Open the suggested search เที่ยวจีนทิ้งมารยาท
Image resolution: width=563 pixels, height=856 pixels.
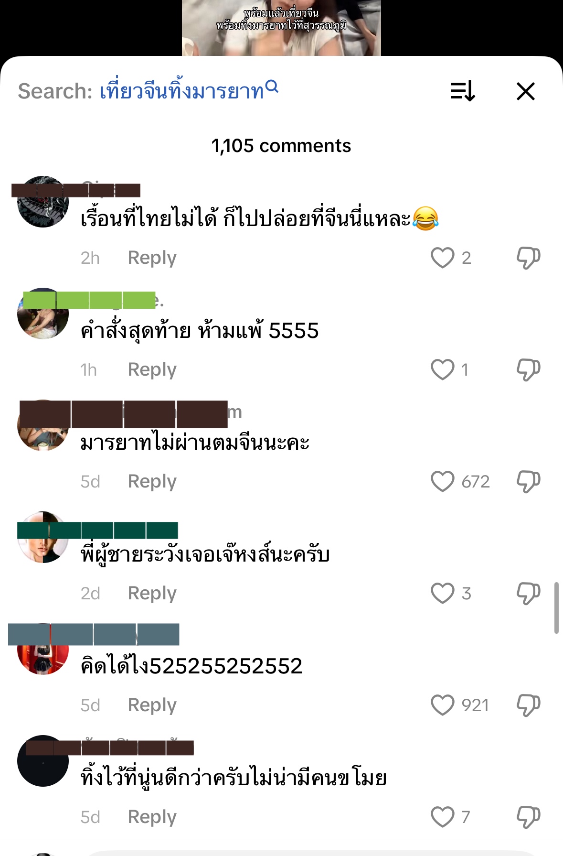(x=181, y=91)
